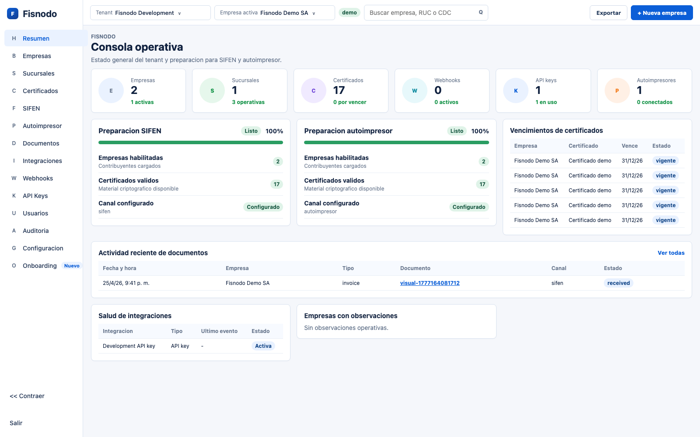Click the Empresas stat card circle icon

tap(111, 91)
